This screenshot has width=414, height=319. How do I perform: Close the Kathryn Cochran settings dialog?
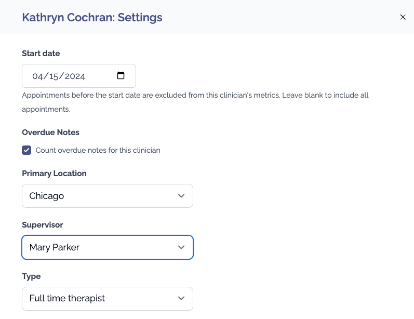click(403, 17)
